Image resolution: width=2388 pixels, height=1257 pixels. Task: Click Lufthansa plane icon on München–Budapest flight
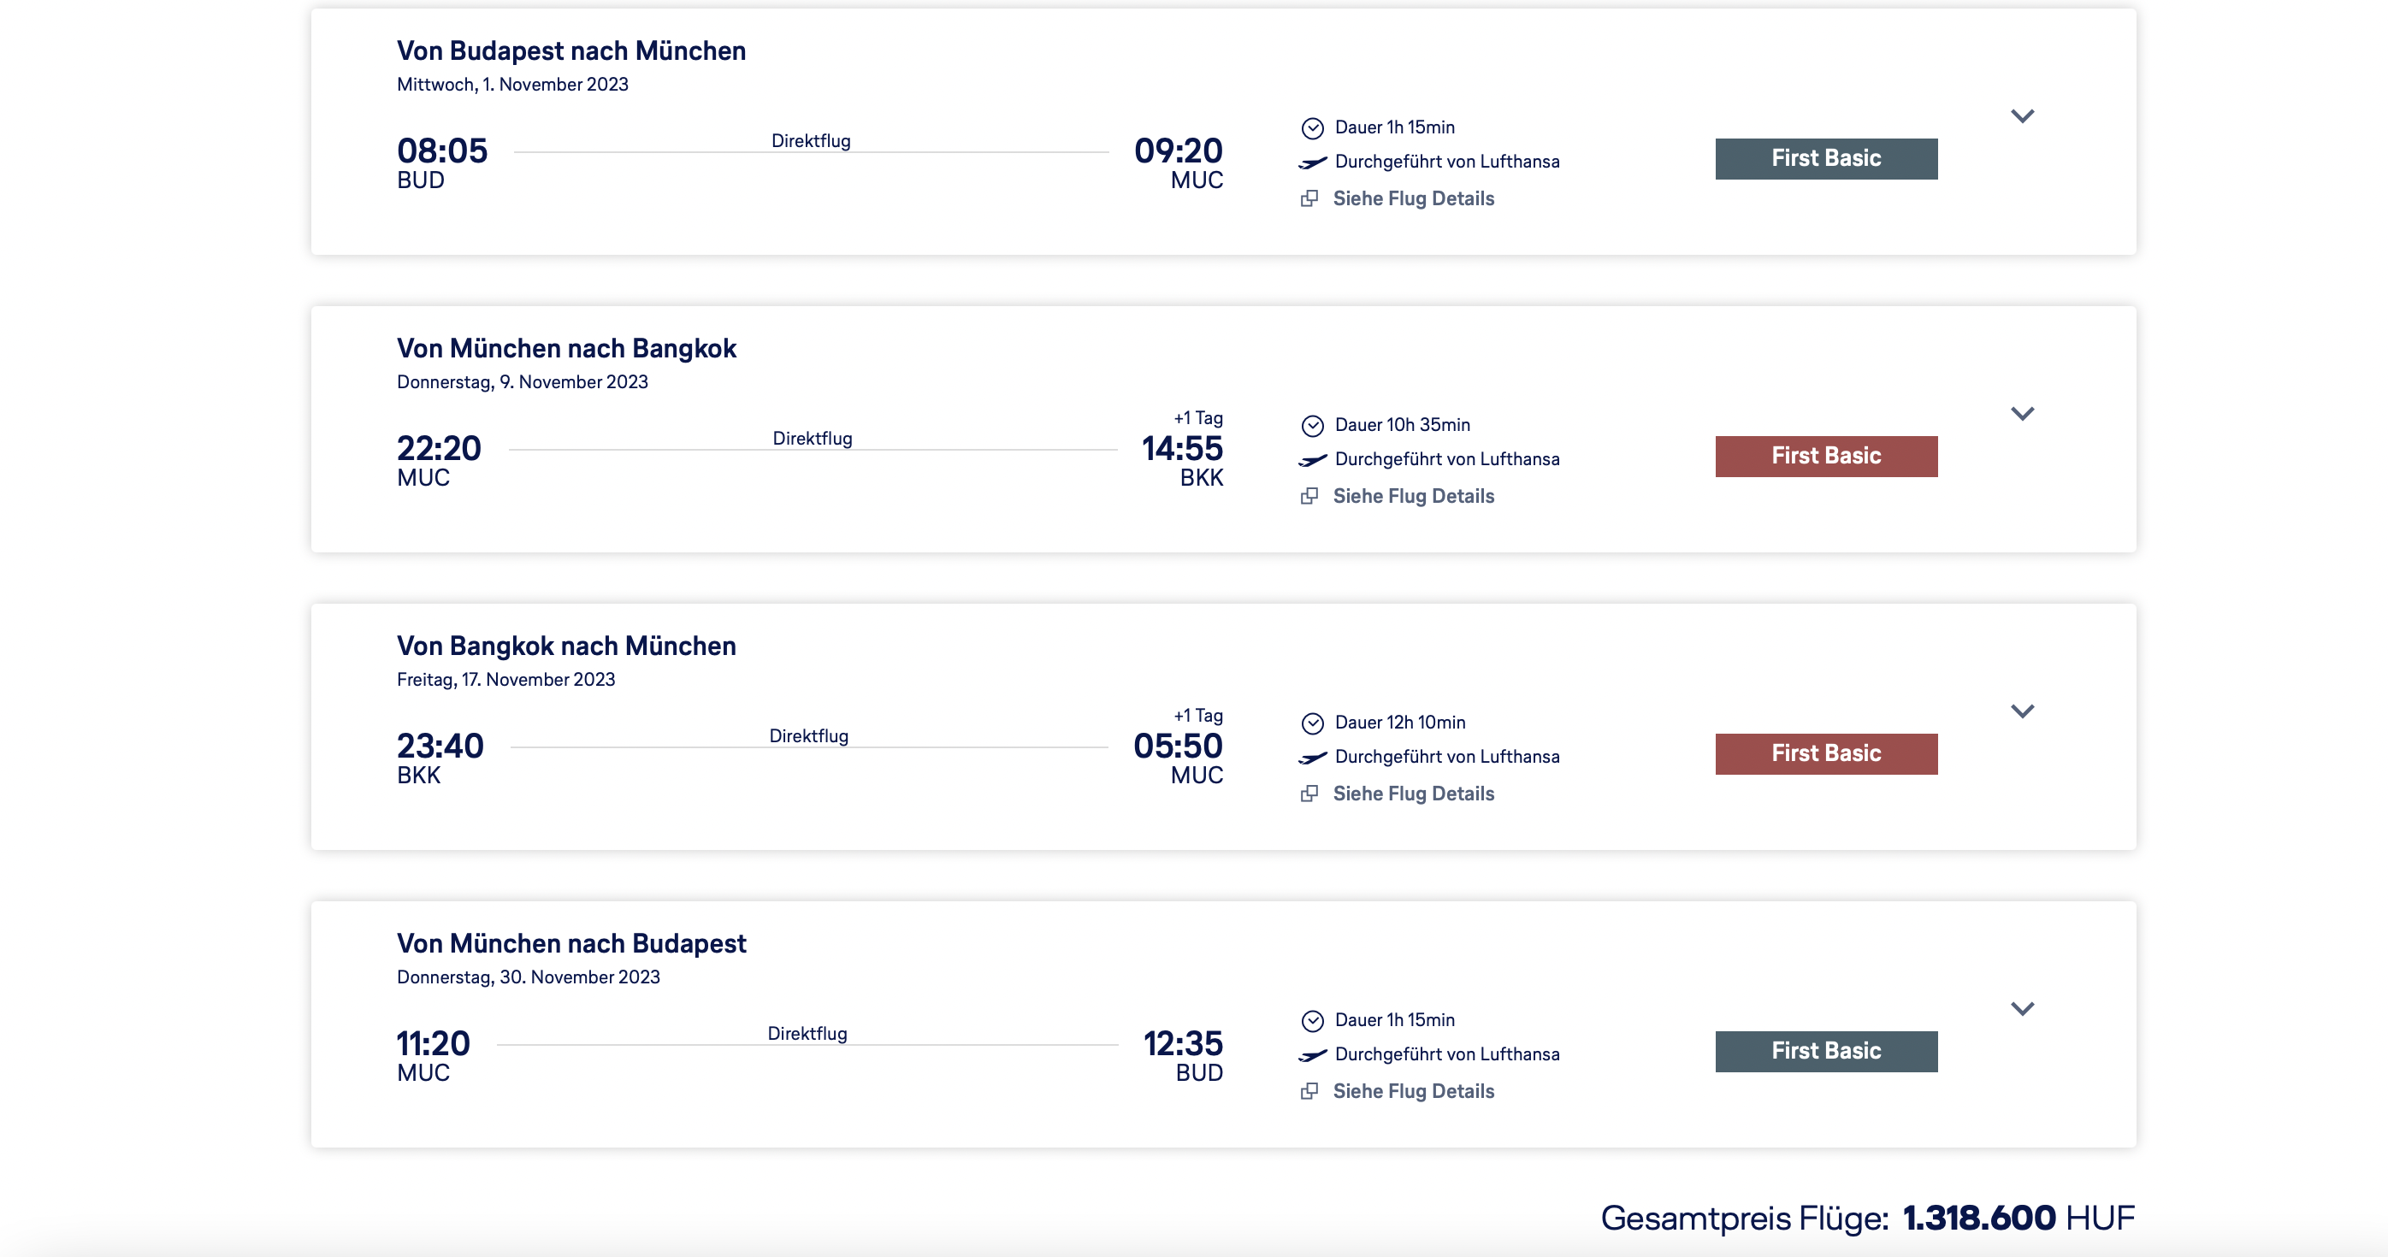[1312, 1055]
